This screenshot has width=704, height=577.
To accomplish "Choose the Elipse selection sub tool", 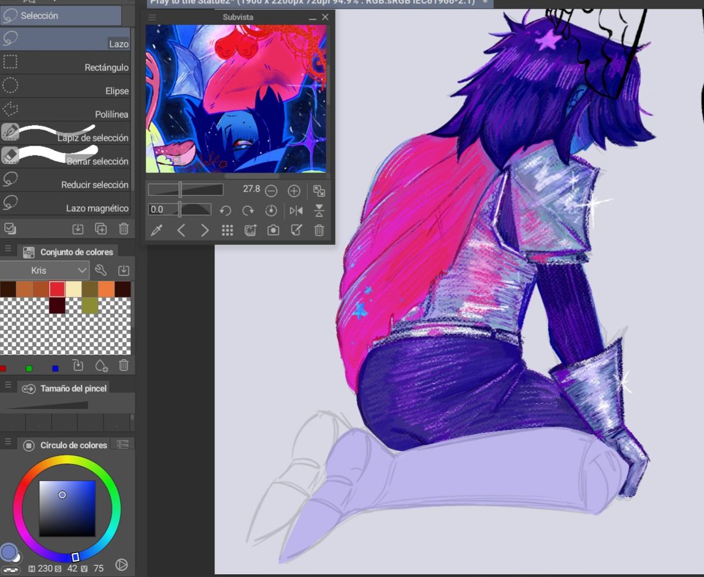I will [66, 86].
